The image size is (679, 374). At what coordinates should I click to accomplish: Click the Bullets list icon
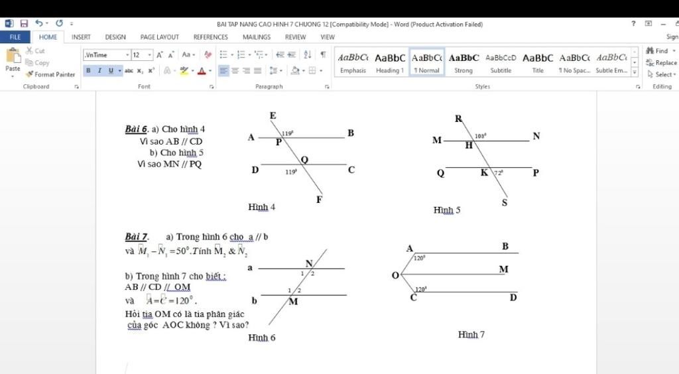223,54
